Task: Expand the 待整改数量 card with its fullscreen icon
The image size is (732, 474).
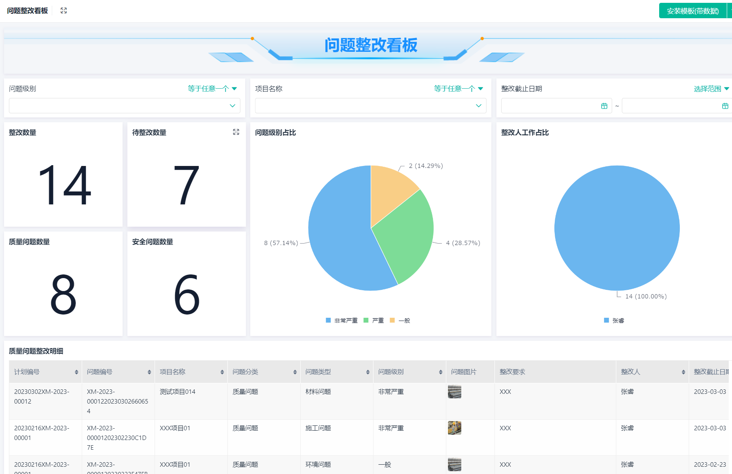Action: point(236,132)
